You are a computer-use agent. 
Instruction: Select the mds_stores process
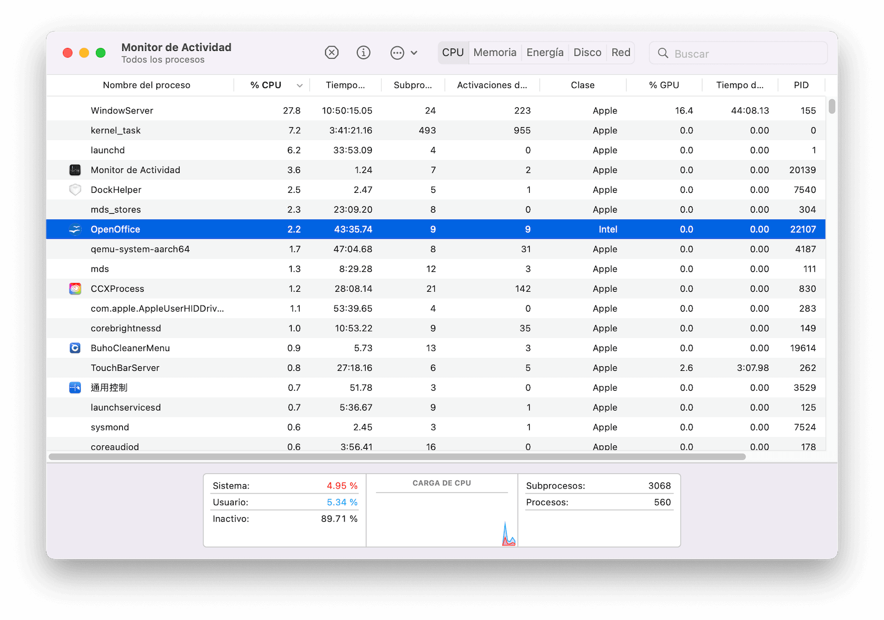pos(436,209)
